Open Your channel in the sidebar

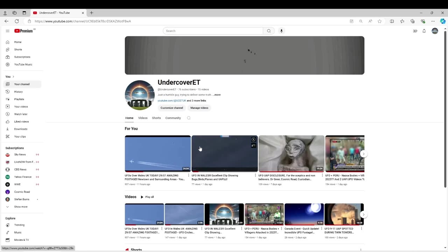click(22, 84)
